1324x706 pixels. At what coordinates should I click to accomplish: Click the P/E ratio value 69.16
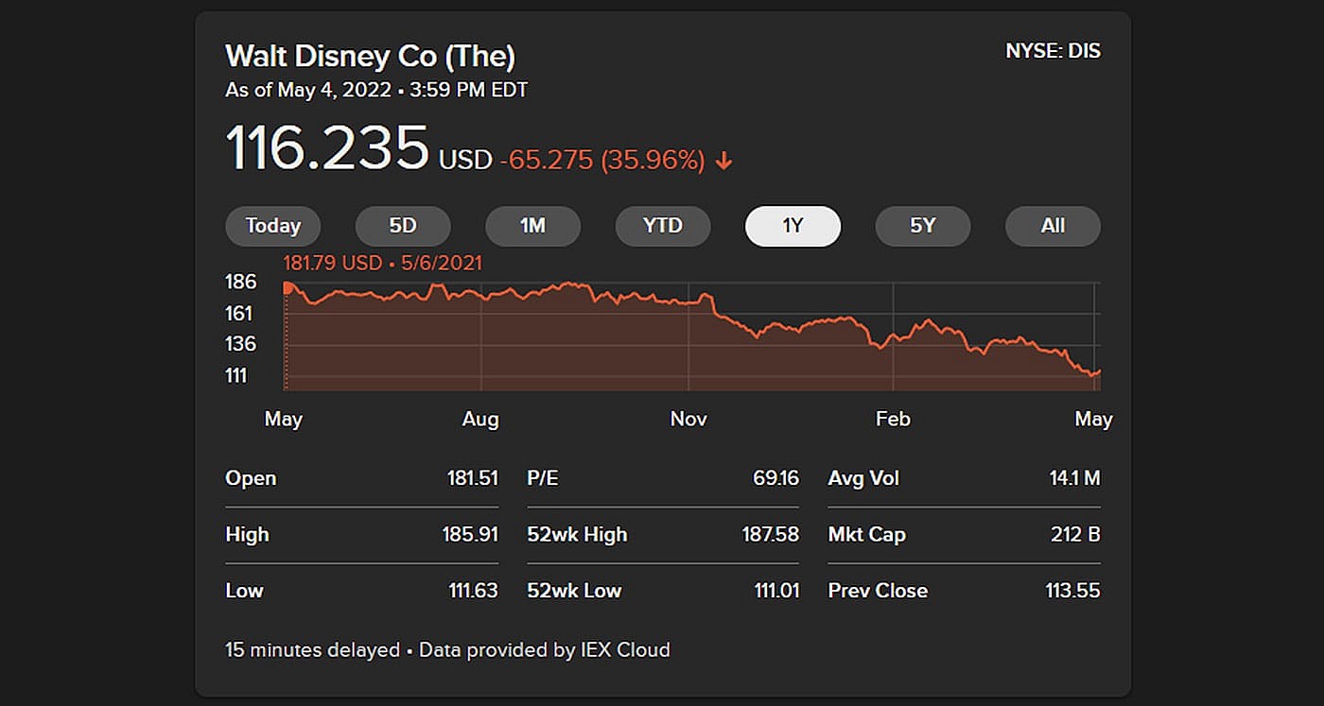[x=775, y=478]
